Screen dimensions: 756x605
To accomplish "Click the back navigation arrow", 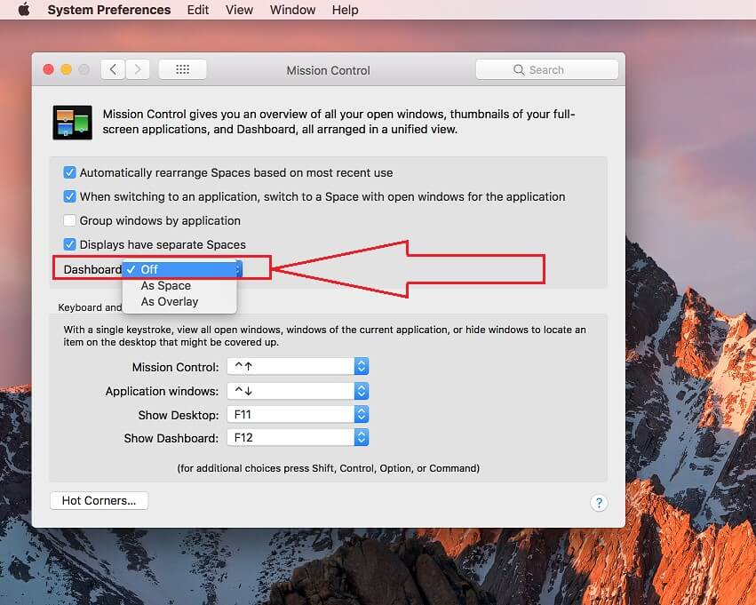I will pos(112,68).
